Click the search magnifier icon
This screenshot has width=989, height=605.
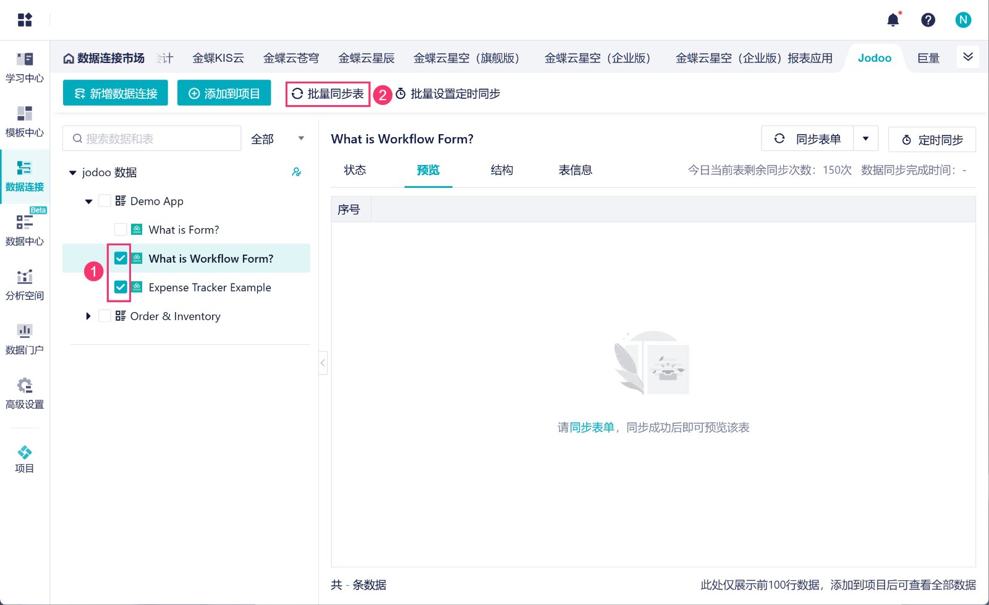click(x=77, y=138)
